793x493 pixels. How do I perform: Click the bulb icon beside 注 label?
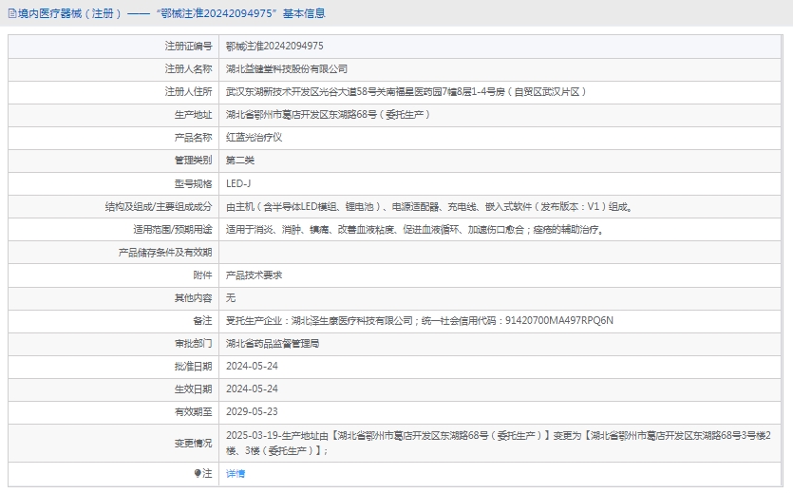pos(198,473)
